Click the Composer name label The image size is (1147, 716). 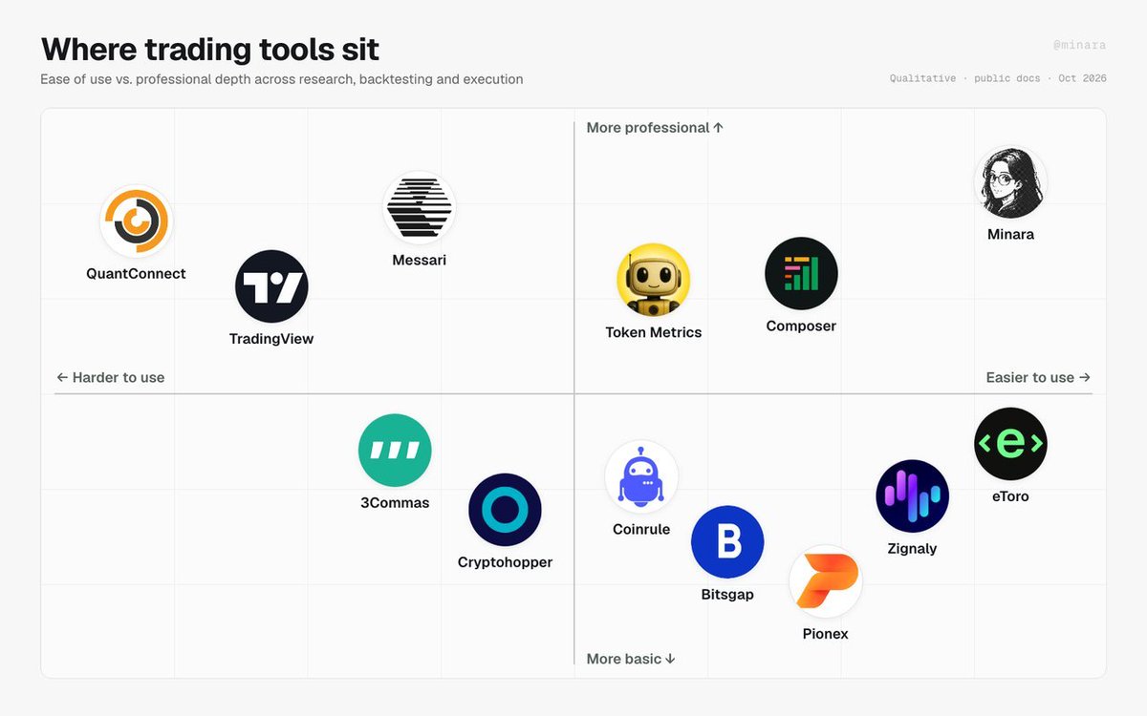tap(801, 326)
